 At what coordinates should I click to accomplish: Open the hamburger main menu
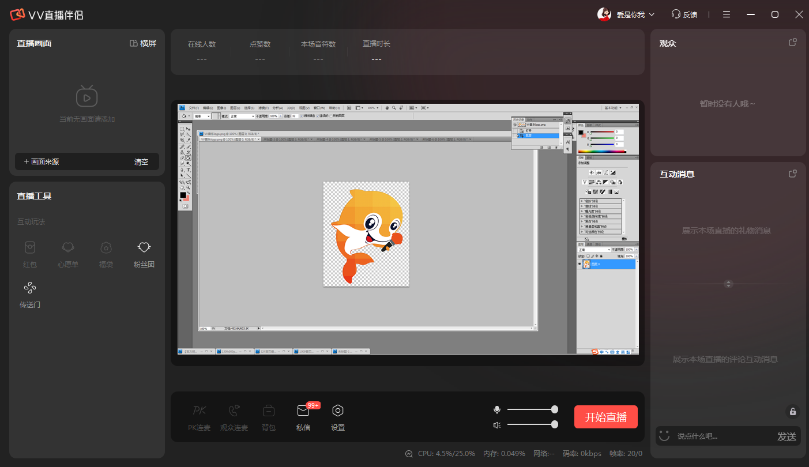(727, 14)
